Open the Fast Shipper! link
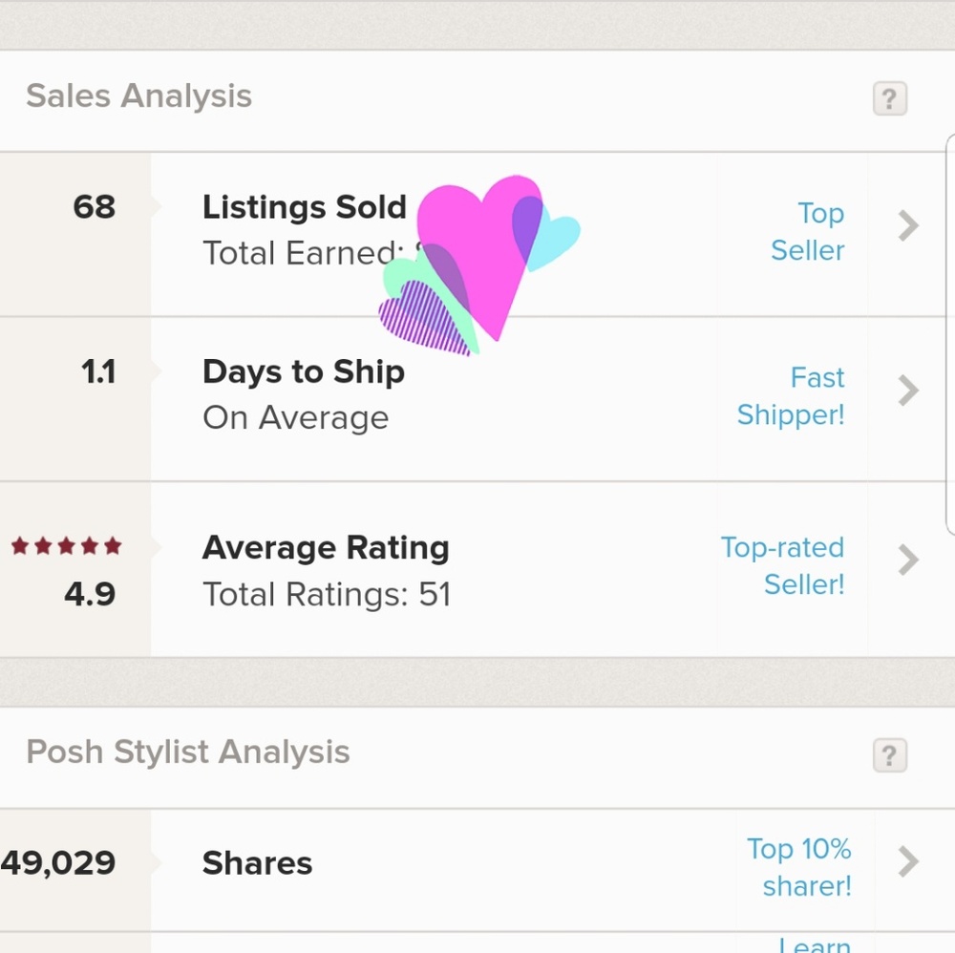955x953 pixels. (792, 396)
